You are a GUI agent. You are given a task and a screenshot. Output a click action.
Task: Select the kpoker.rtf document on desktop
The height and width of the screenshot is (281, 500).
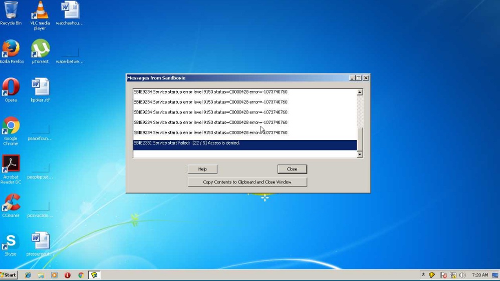(40, 88)
